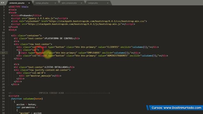Screen dimensions: 203x114
Task: Click the "row justify-content-md-center" class value
Action: click(x=49, y=70)
